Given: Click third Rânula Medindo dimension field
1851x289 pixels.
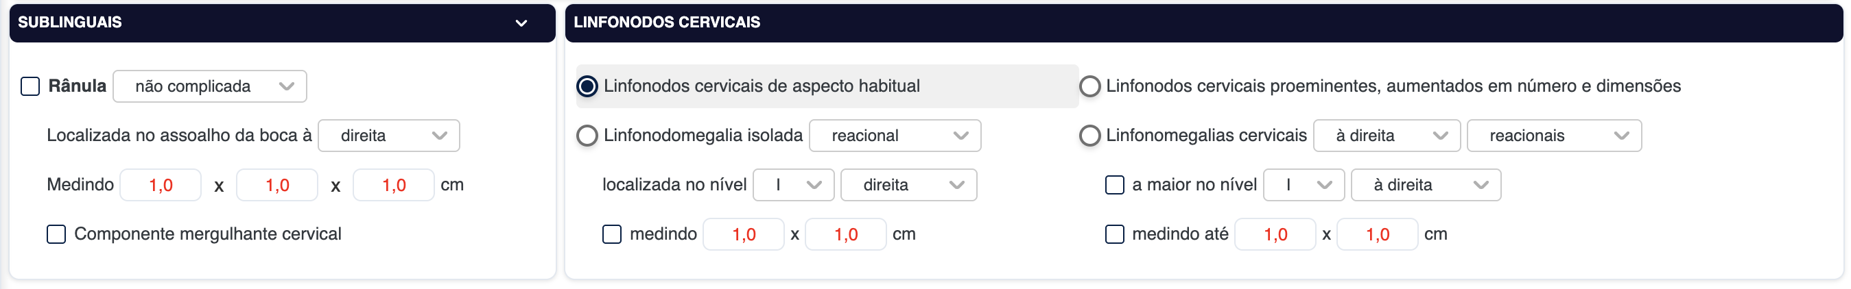Looking at the screenshot, I should (x=393, y=185).
